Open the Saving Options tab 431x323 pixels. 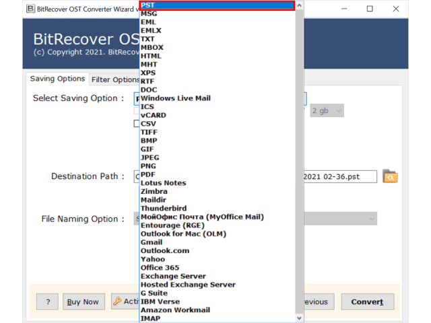pos(57,79)
